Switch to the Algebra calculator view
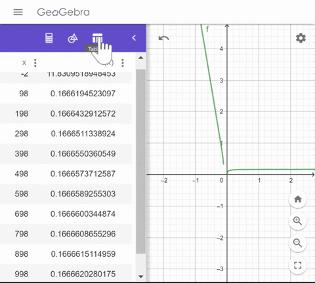Screen dimensions: 315x283 [x=49, y=38]
